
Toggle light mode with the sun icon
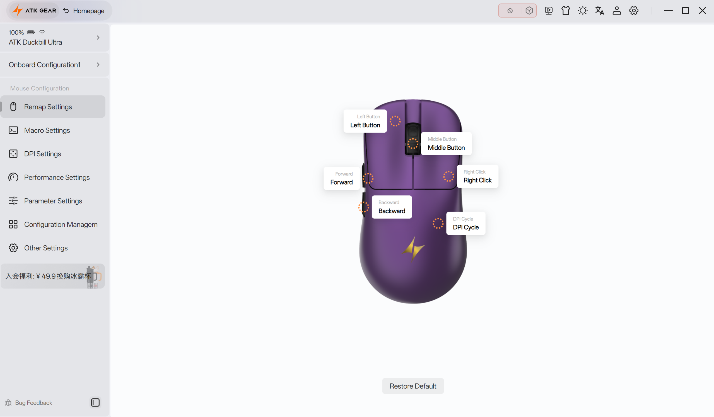point(583,11)
